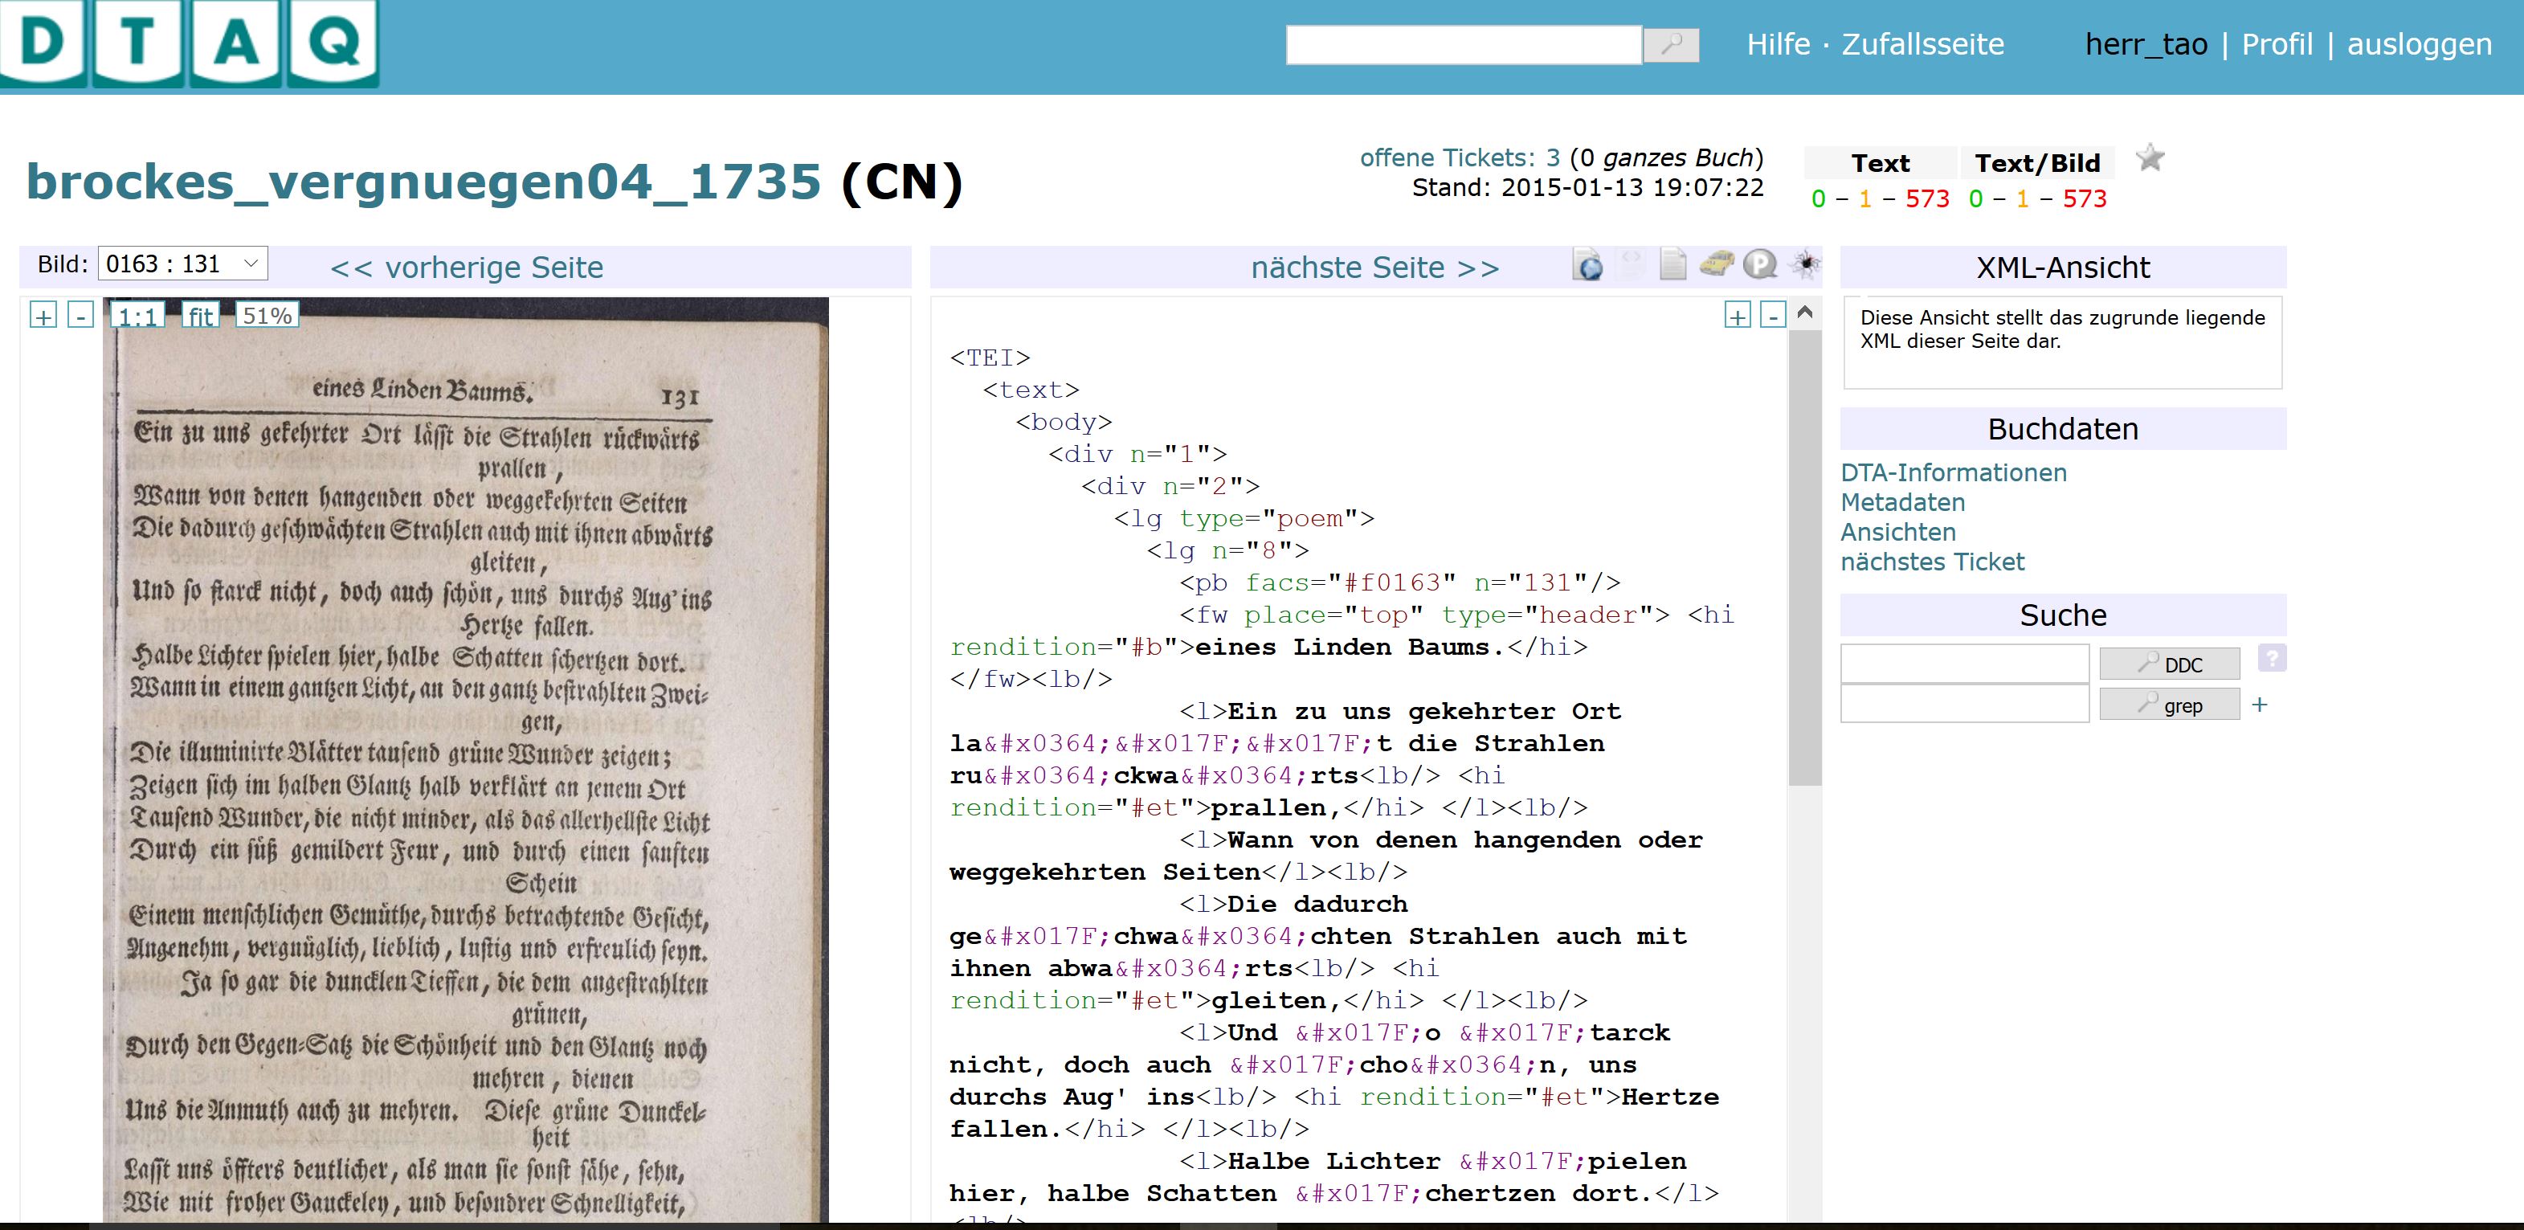Viewport: 2524px width, 1230px height.
Task: Zoom in the facsimile image with plus
Action: (43, 316)
